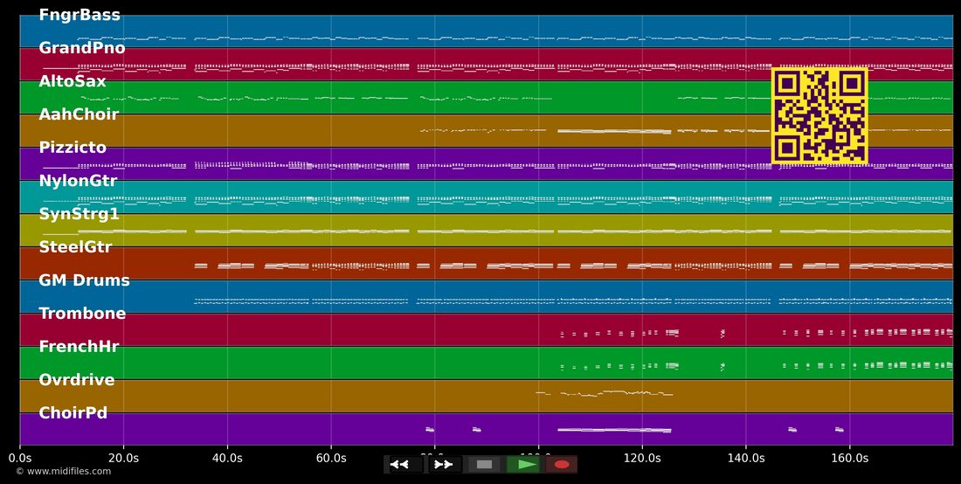
Task: Jump to the 120.0s timeline mark
Action: [x=642, y=458]
